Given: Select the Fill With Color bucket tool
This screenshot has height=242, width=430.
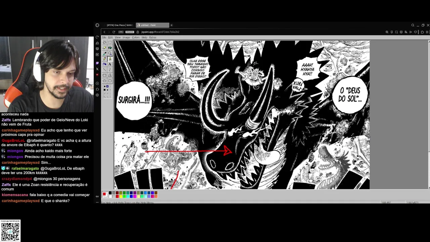Looking at the screenshot, I should 110,48.
